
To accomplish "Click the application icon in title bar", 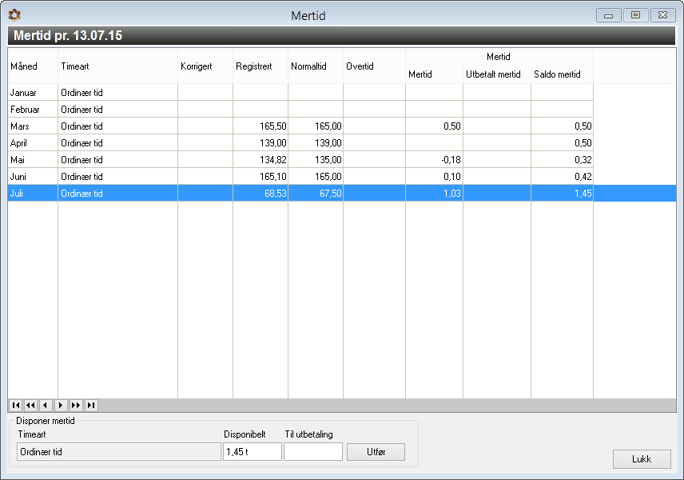I will (14, 15).
